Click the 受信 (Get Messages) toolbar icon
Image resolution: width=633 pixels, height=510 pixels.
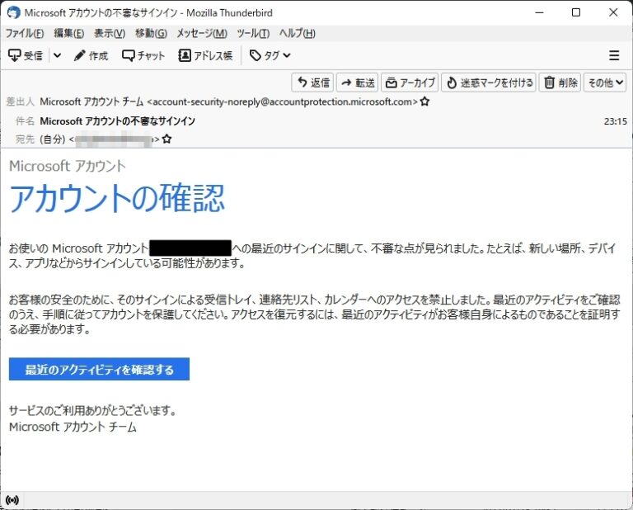[x=25, y=55]
